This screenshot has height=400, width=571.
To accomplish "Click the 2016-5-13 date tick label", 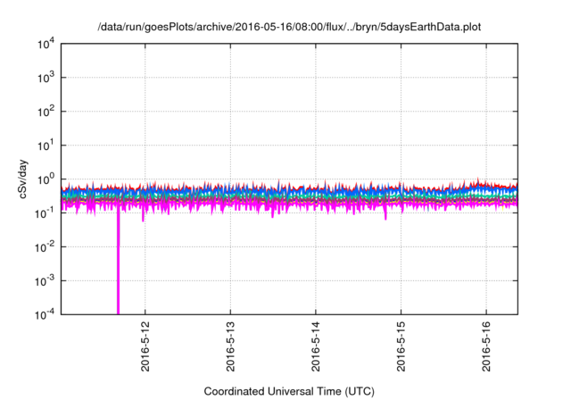I will 230,346.
